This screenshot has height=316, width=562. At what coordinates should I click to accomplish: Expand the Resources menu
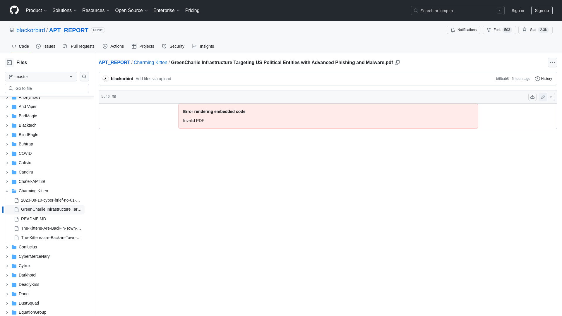[96, 11]
